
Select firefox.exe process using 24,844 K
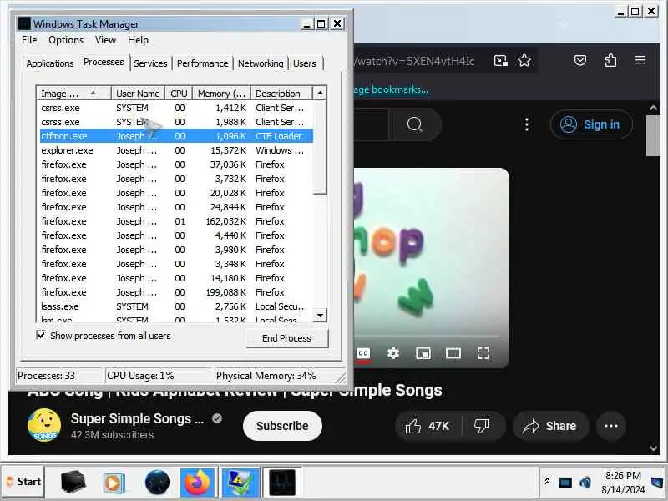coord(176,207)
